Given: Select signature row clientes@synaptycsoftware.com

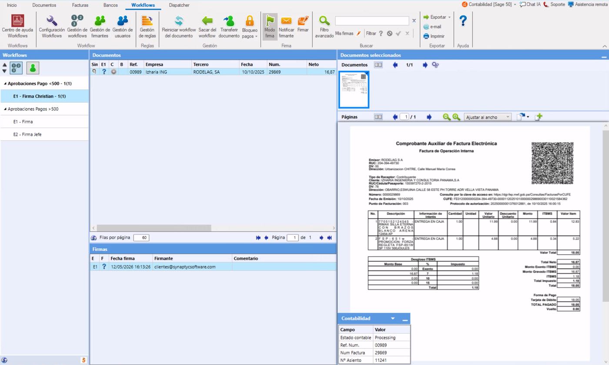Looking at the screenshot, I should coord(213,267).
